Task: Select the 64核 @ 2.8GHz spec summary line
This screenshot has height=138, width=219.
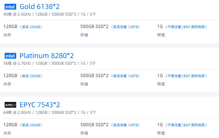Action: click(x=49, y=112)
